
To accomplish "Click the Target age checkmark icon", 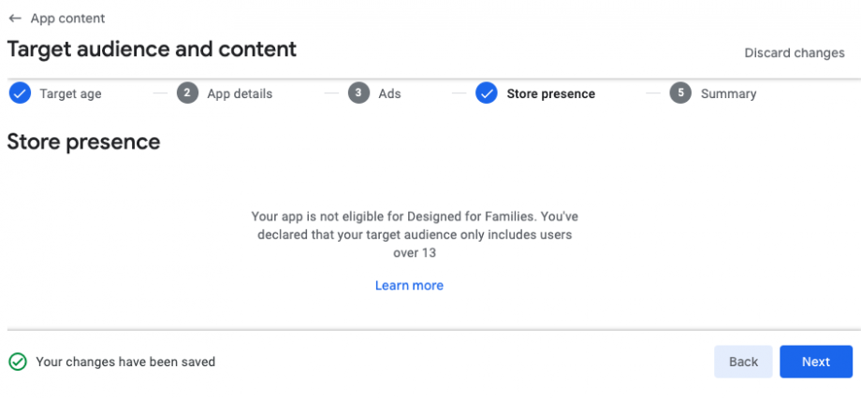I will pyautogui.click(x=20, y=93).
